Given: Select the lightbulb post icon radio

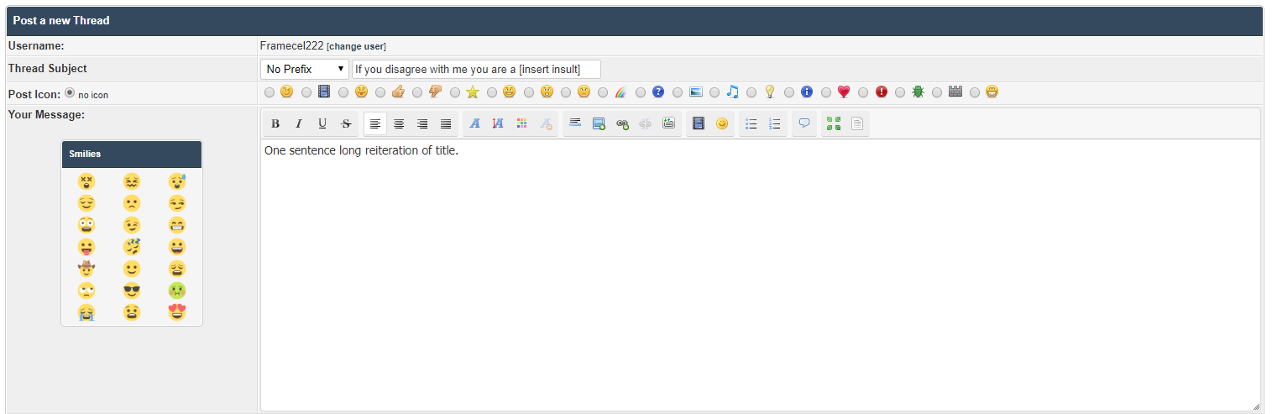Looking at the screenshot, I should tap(752, 92).
